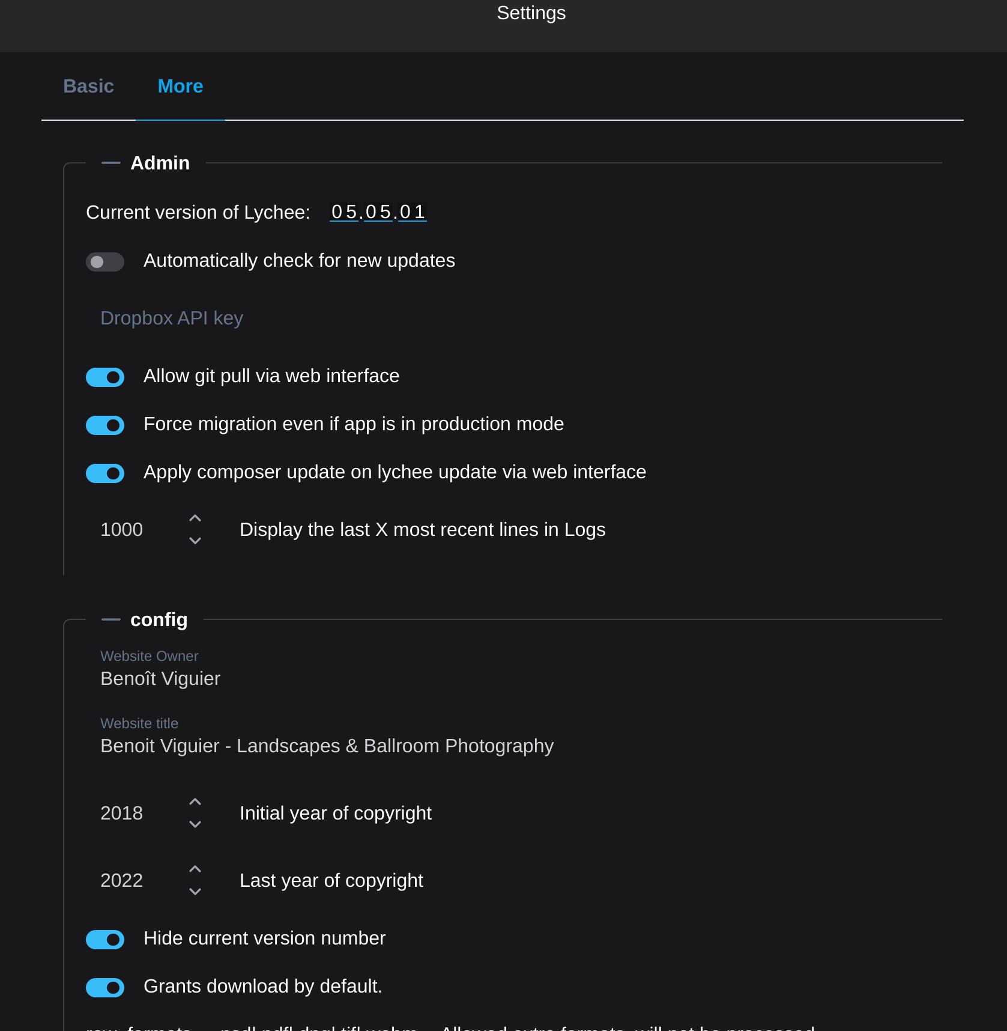Select the More settings tab
The width and height of the screenshot is (1007, 1031).
coord(180,87)
